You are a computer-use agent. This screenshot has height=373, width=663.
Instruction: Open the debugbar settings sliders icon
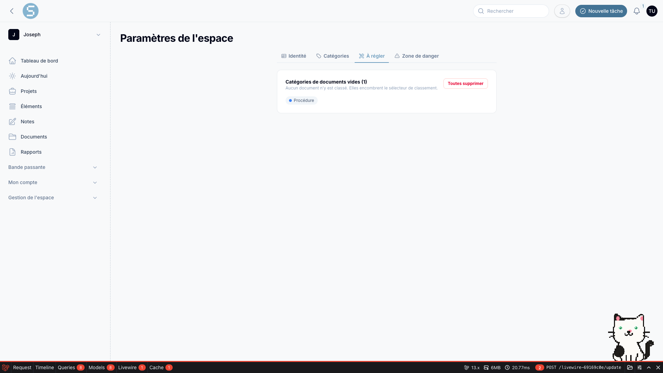pos(640,367)
